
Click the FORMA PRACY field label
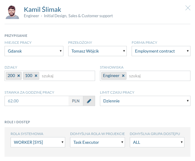coord(144,43)
